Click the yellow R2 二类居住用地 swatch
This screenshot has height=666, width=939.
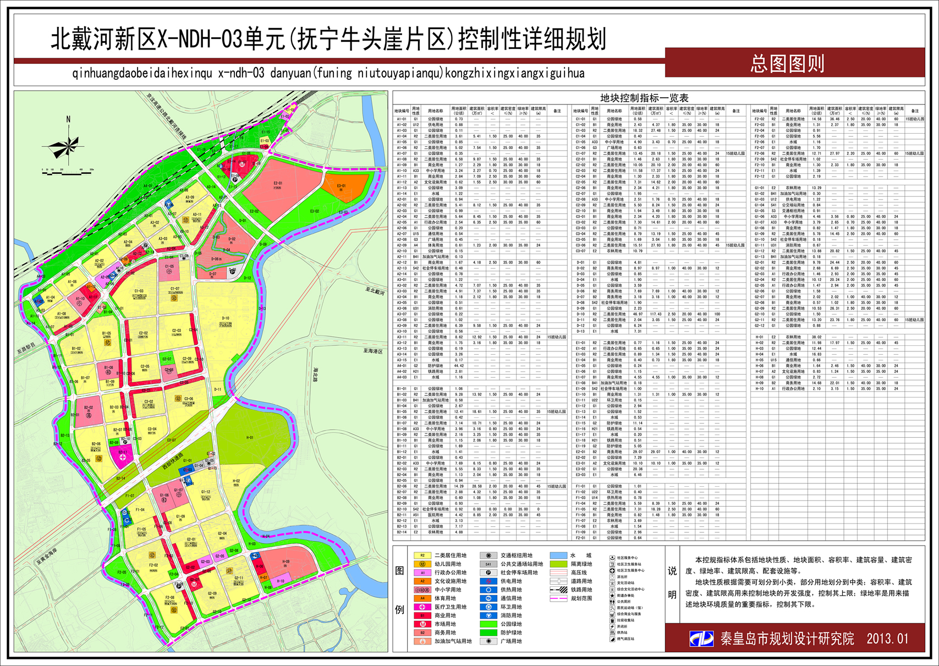tap(422, 555)
